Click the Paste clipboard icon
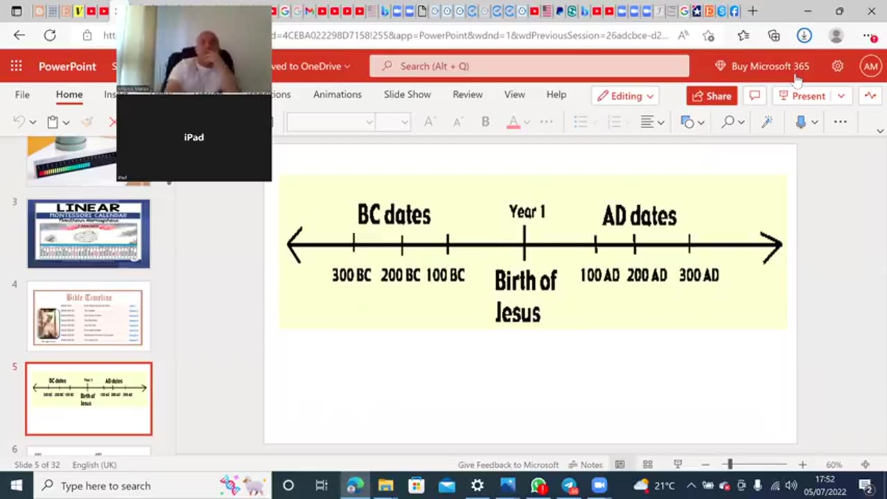Viewport: 887px width, 499px height. (x=52, y=122)
